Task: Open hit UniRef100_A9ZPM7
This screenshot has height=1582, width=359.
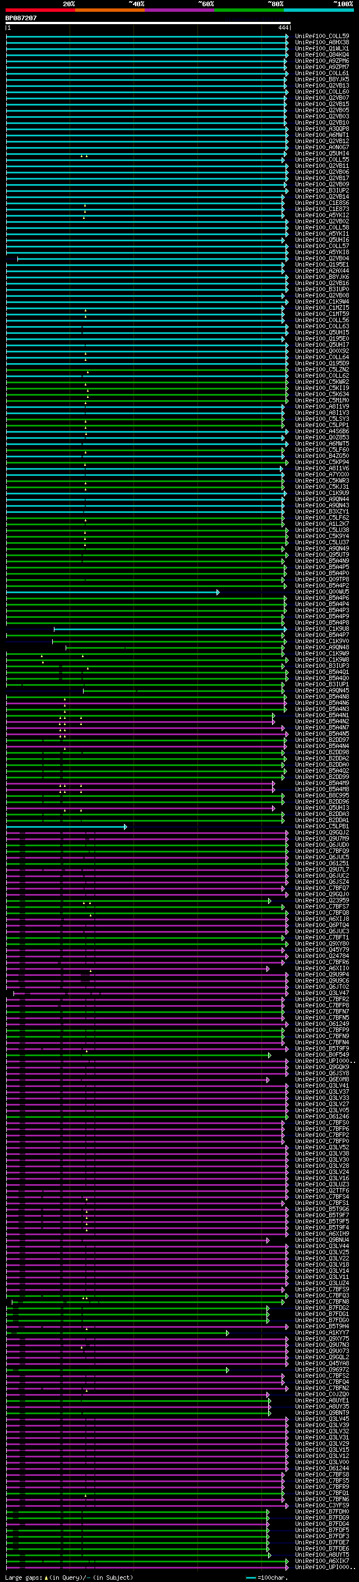Action: pyautogui.click(x=322, y=67)
